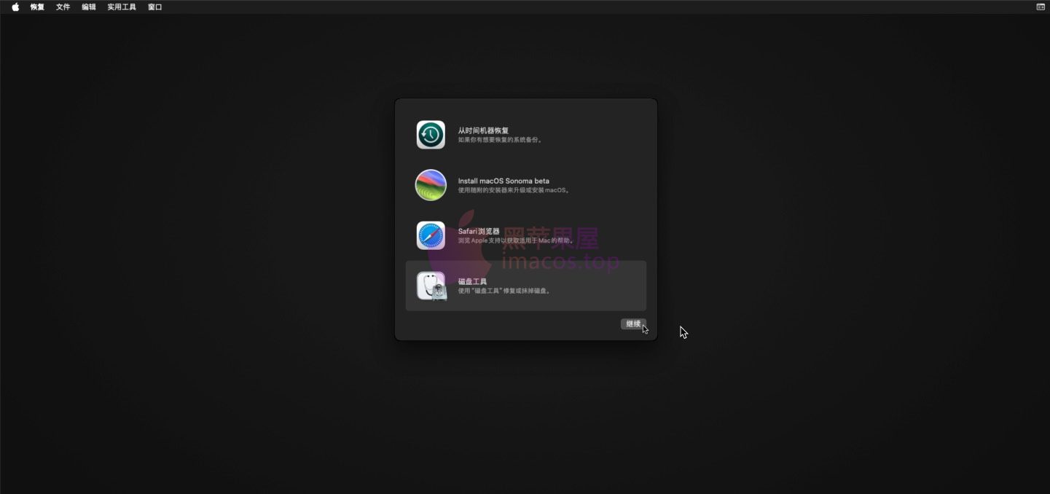Click description 如果你有想要恢复的系统备份。
The height and width of the screenshot is (494, 1050).
(x=501, y=140)
